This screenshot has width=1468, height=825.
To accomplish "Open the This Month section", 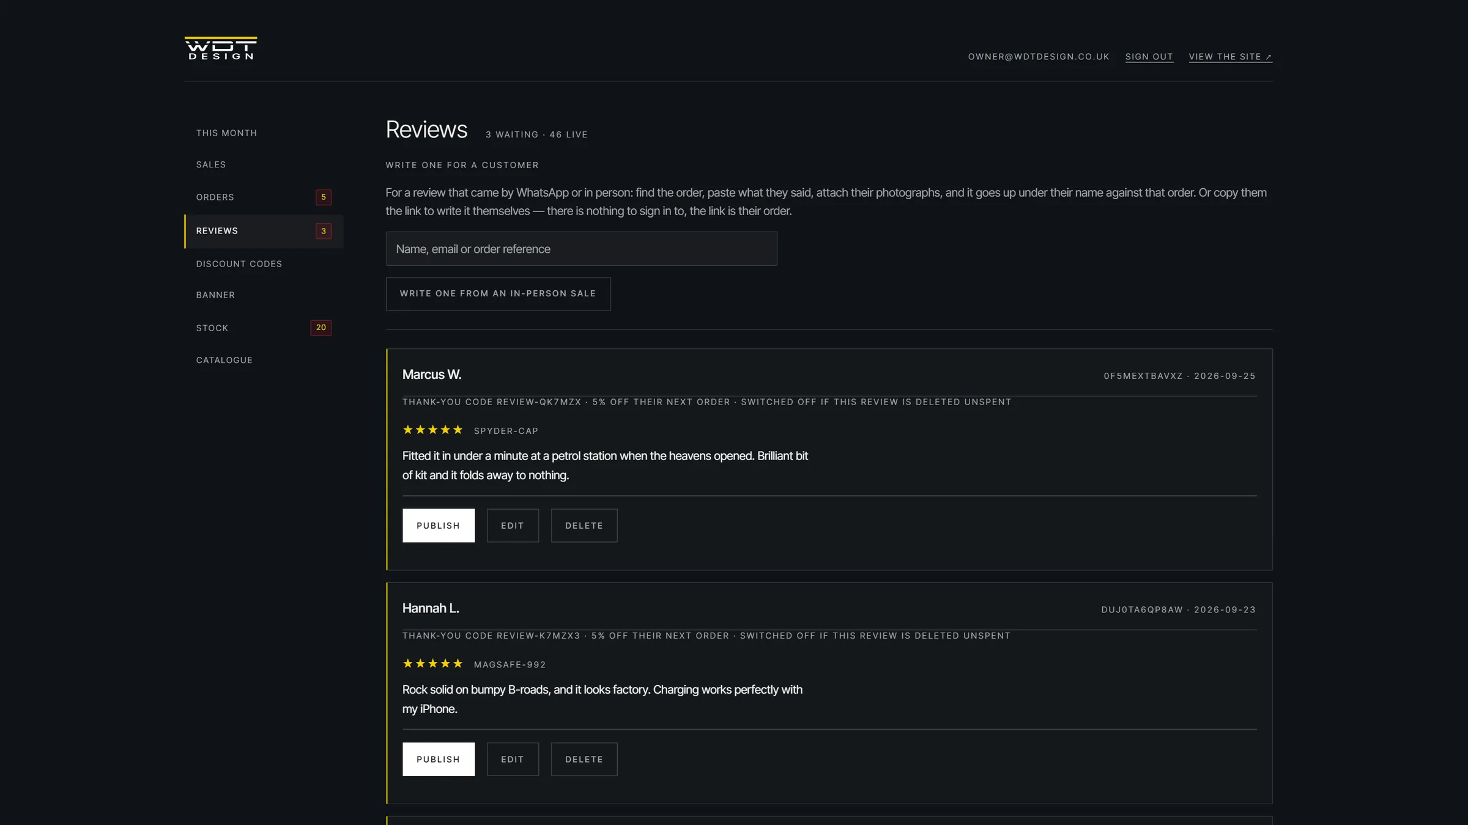I will pyautogui.click(x=264, y=133).
